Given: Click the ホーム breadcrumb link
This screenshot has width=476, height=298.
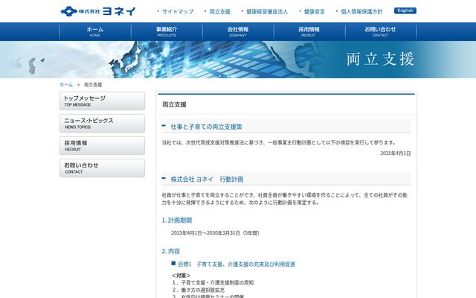Looking at the screenshot, I should tap(66, 85).
